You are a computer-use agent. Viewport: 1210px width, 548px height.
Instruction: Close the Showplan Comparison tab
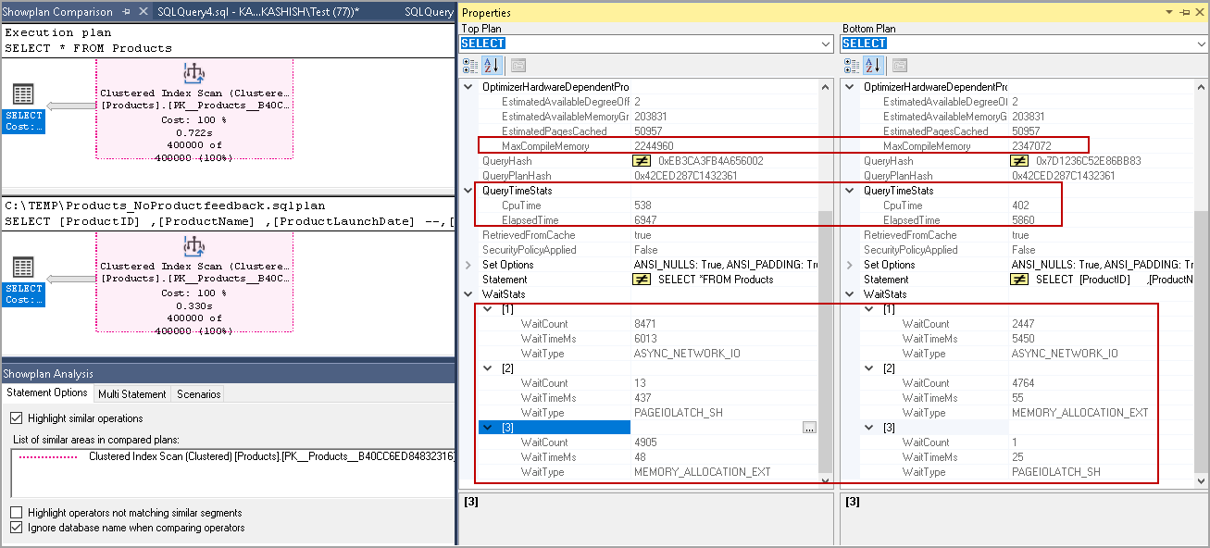(142, 12)
